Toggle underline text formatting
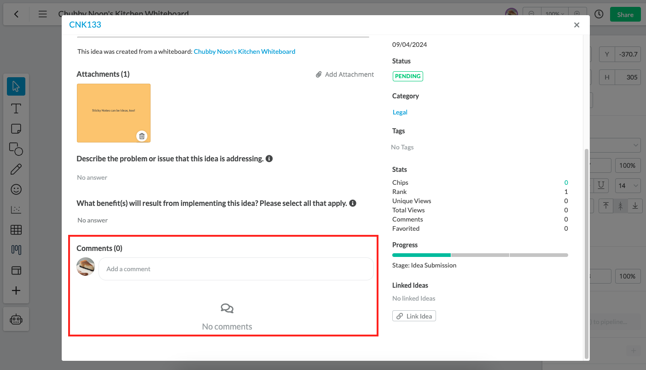The height and width of the screenshot is (370, 646). pyautogui.click(x=601, y=186)
